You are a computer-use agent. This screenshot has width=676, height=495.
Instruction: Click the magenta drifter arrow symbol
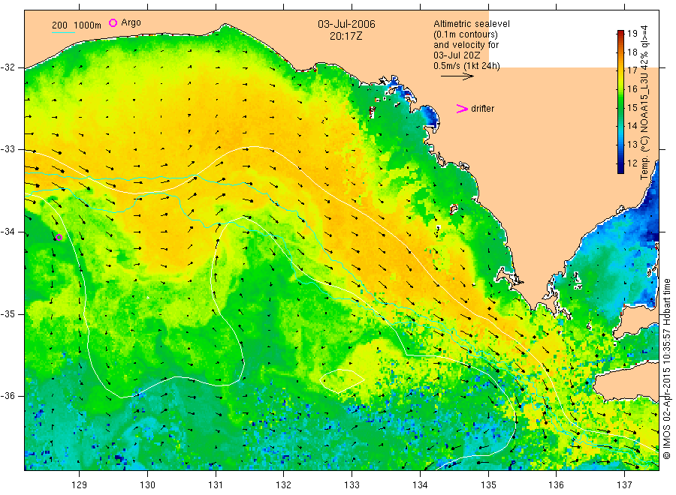[x=462, y=109]
